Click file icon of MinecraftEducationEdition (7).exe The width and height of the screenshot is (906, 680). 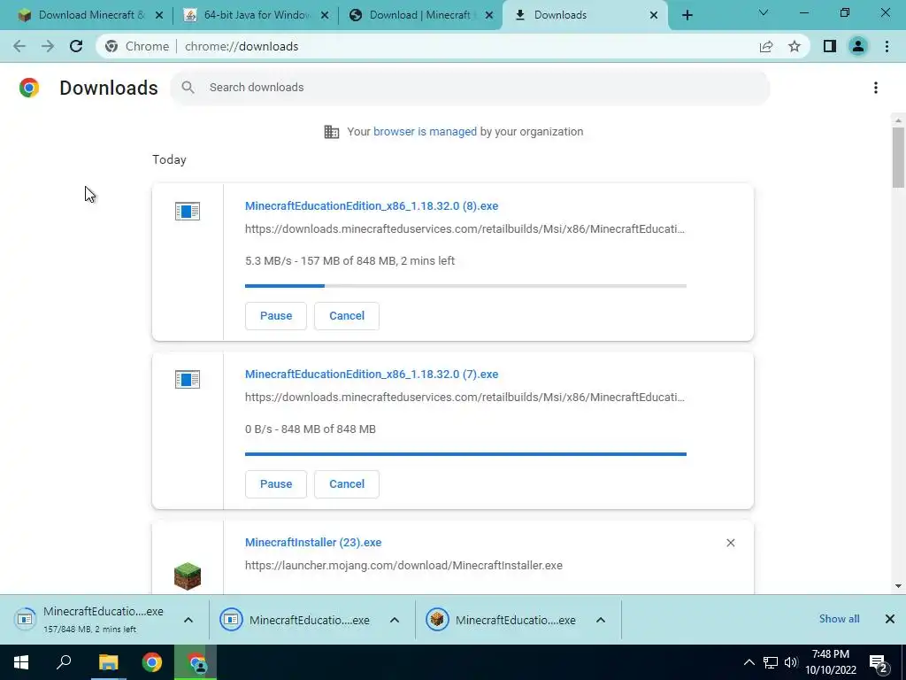click(188, 379)
